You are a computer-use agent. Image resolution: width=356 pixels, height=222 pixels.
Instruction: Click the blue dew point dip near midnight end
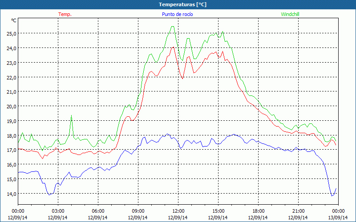pos(332,195)
